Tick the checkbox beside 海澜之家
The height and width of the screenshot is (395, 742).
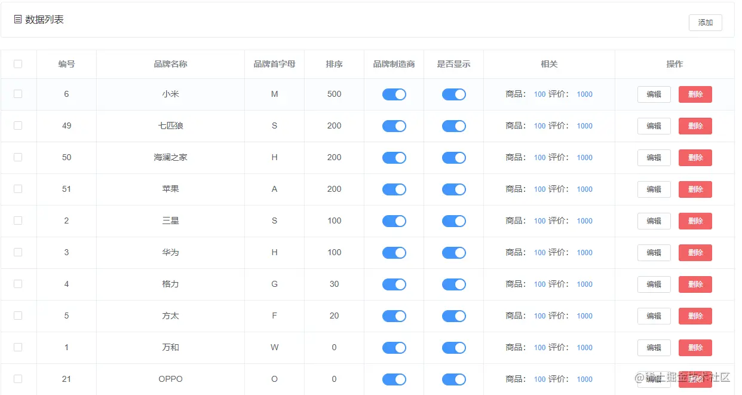[18, 157]
